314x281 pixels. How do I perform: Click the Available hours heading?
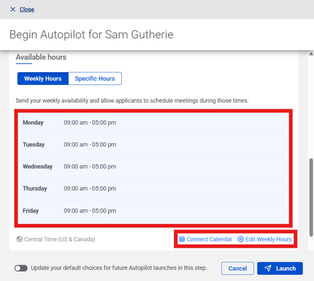point(41,57)
